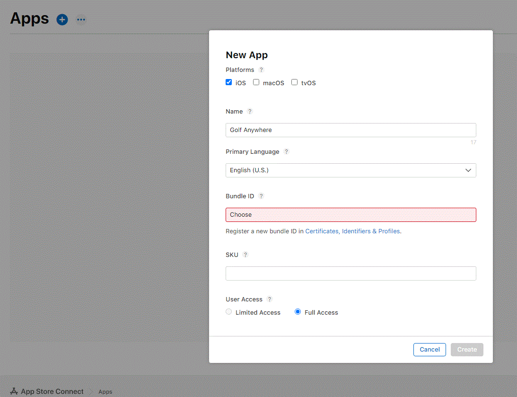Click the Bundle ID help icon
This screenshot has height=397, width=517.
(x=261, y=196)
